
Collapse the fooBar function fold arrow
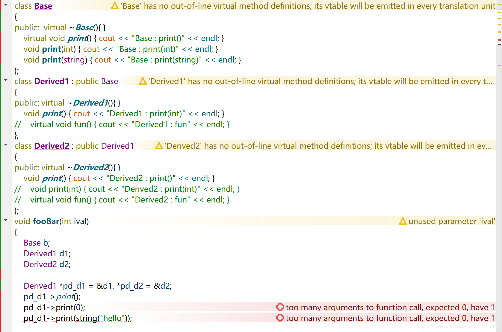6,220
